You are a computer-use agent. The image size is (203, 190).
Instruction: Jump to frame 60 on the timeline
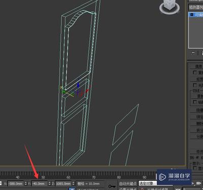pos(69,177)
